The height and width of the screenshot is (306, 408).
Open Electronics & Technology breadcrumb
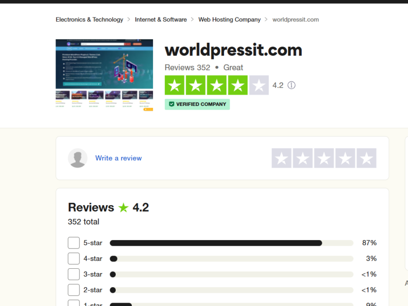pos(89,19)
